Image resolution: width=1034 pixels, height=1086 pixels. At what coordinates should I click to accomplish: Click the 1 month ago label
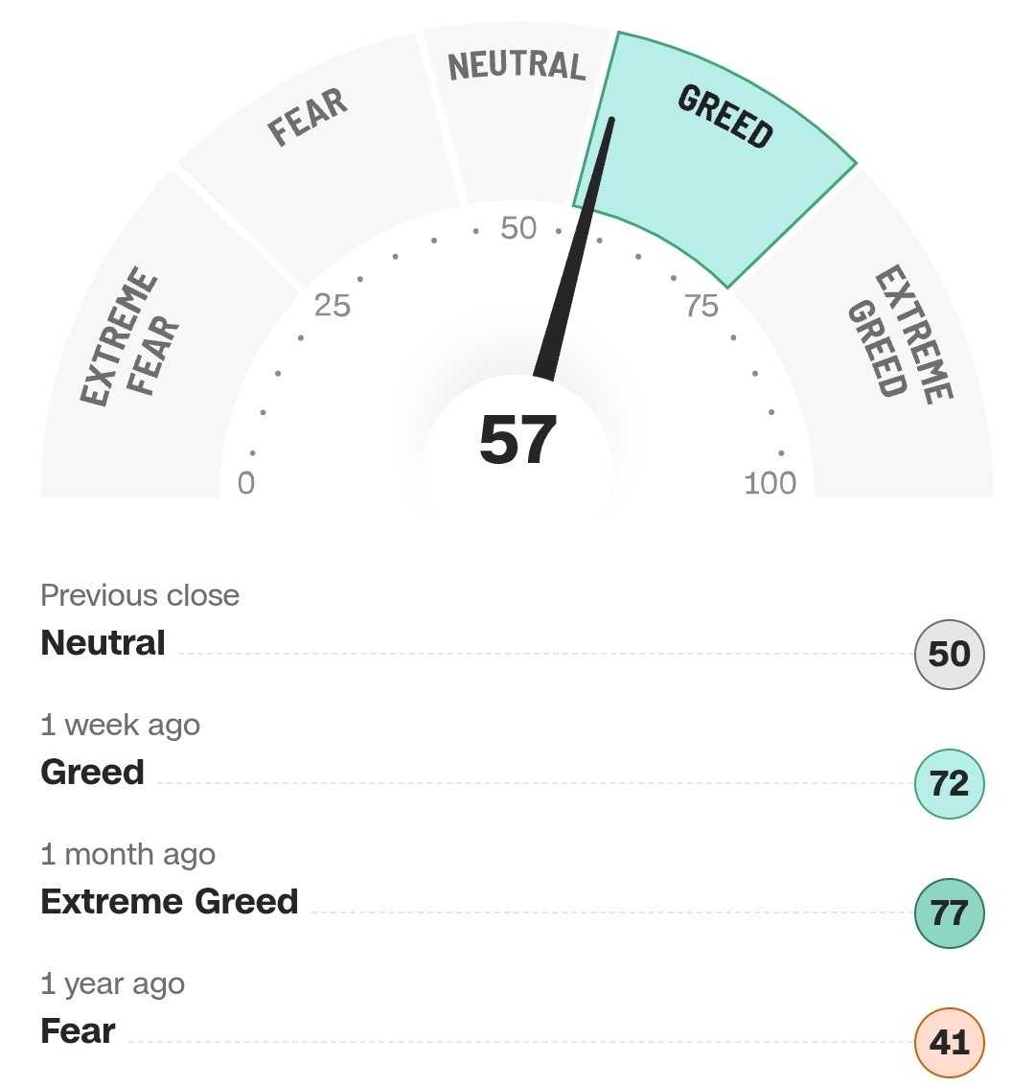[128, 855]
